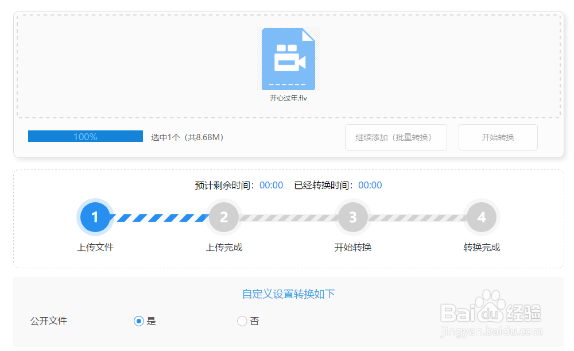
Task: Click the 自定义设置转换如下 heading
Action: [x=289, y=294]
